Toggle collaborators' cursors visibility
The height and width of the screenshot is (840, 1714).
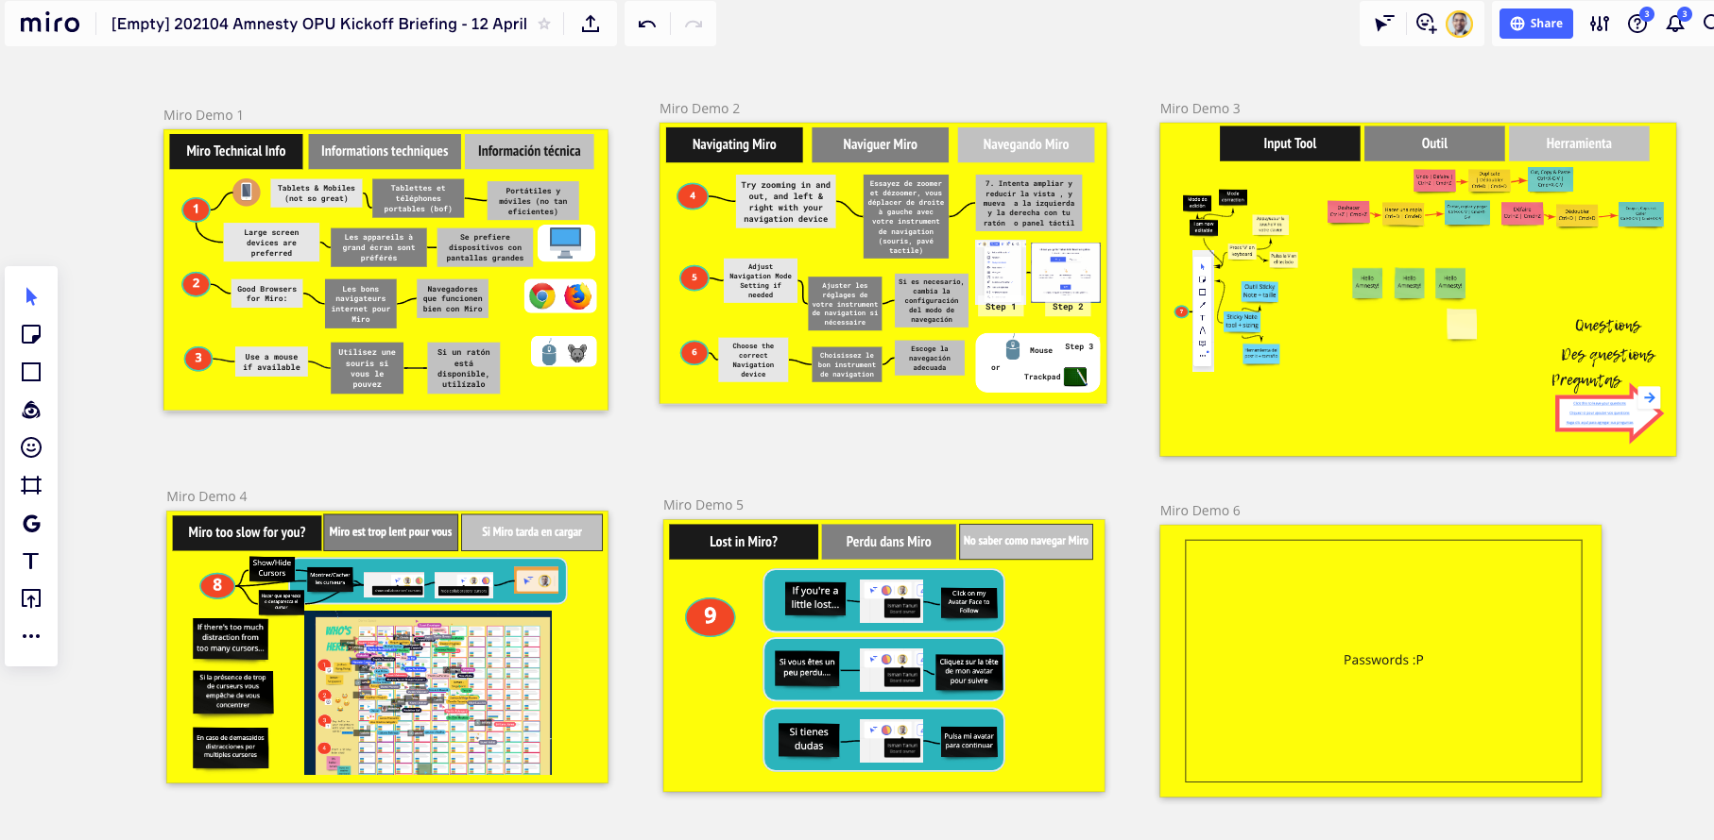pos(1384,24)
